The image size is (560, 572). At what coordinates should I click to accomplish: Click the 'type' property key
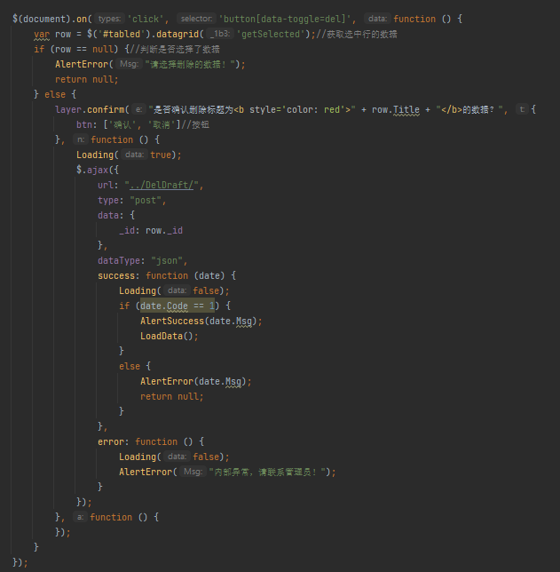click(x=108, y=200)
